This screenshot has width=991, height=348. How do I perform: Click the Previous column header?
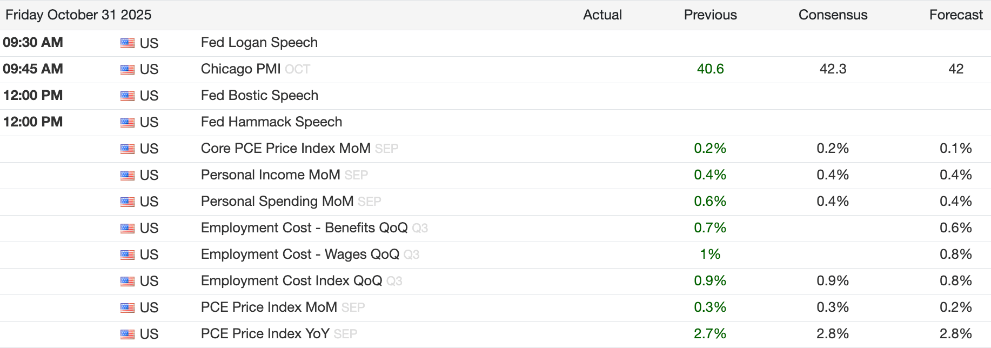pos(710,15)
